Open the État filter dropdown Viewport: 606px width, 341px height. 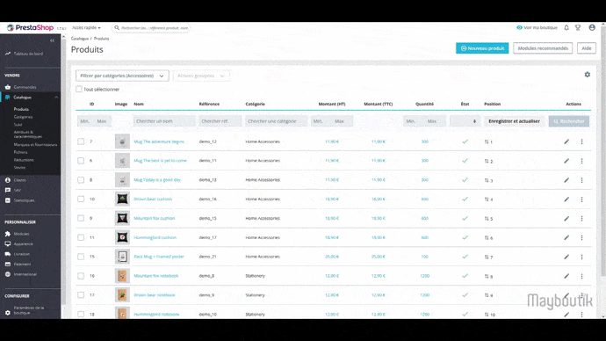pos(465,121)
